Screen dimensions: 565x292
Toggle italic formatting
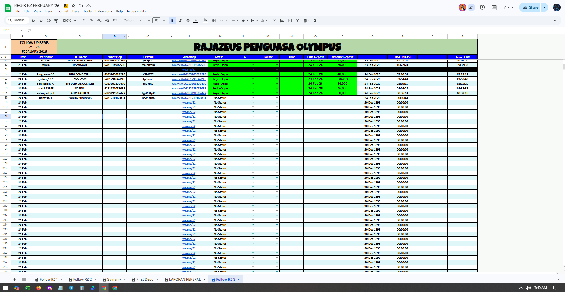coord(180,21)
